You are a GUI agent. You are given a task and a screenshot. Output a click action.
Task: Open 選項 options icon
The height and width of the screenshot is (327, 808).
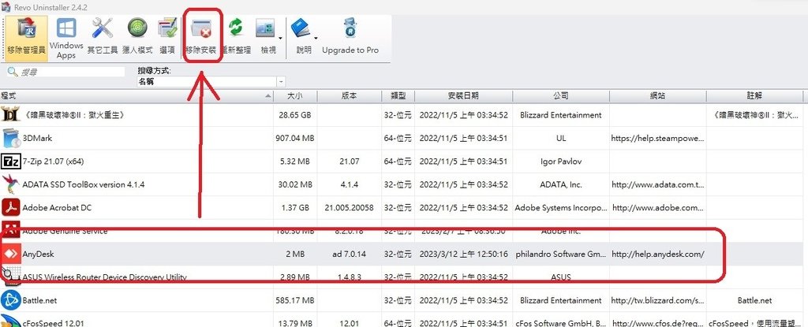167,37
